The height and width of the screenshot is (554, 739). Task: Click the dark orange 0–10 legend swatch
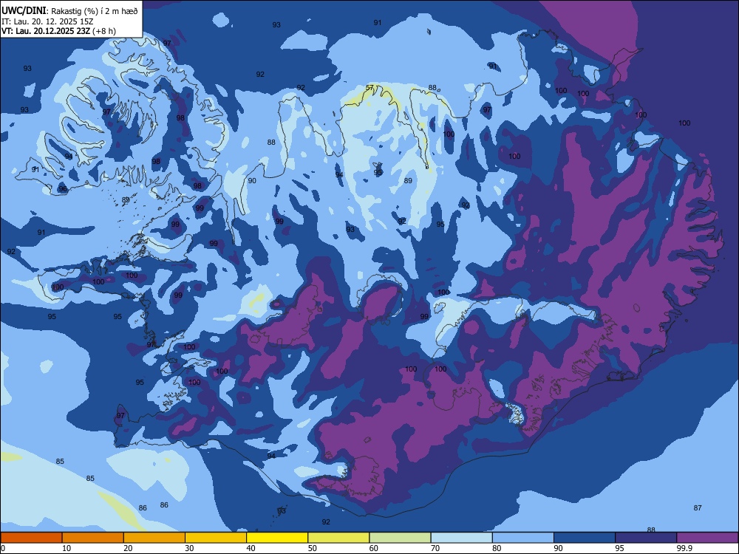31,538
